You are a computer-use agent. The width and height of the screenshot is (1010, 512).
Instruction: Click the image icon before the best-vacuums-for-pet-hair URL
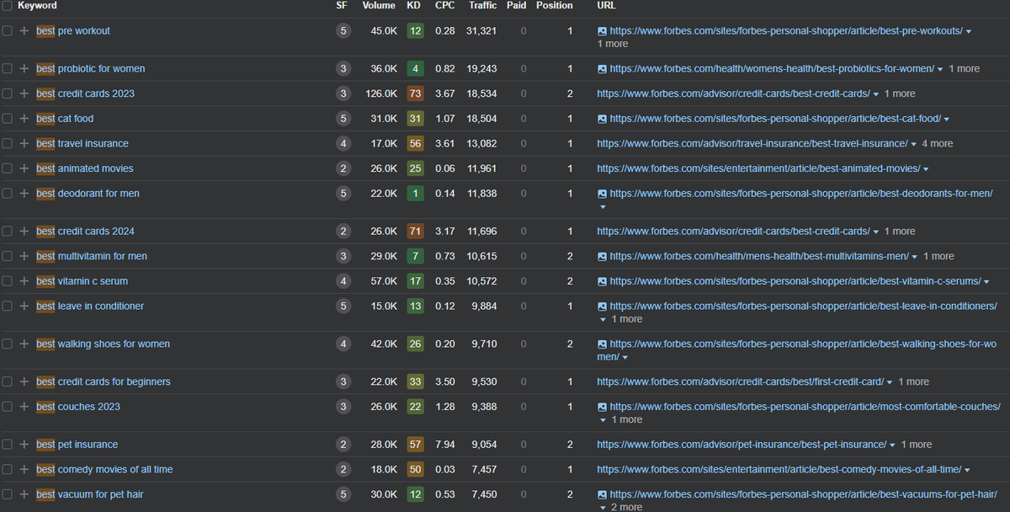(x=602, y=494)
